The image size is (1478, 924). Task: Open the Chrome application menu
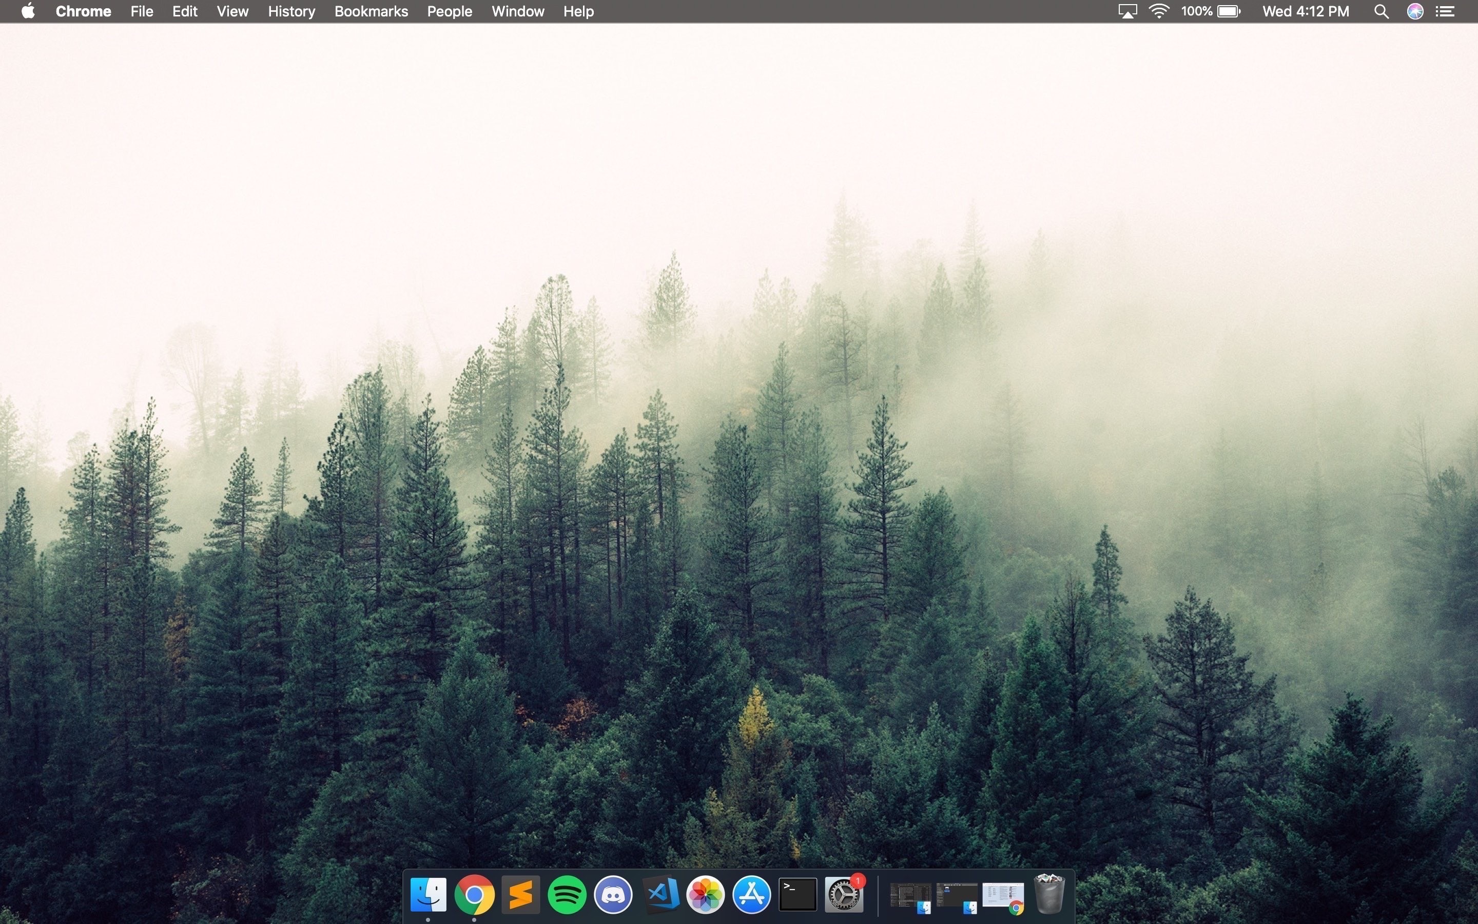tap(83, 11)
